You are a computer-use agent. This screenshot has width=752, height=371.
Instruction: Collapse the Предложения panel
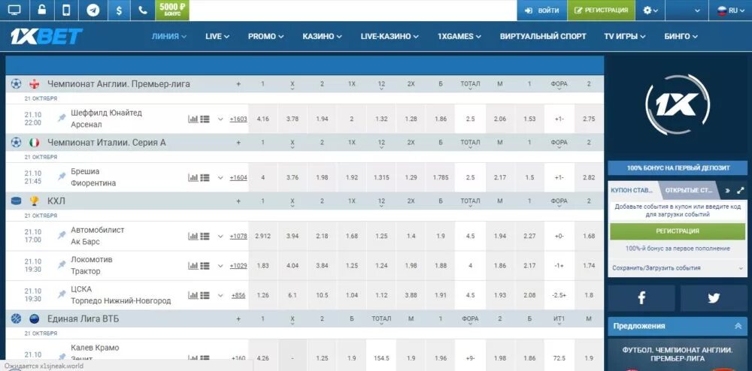click(738, 326)
